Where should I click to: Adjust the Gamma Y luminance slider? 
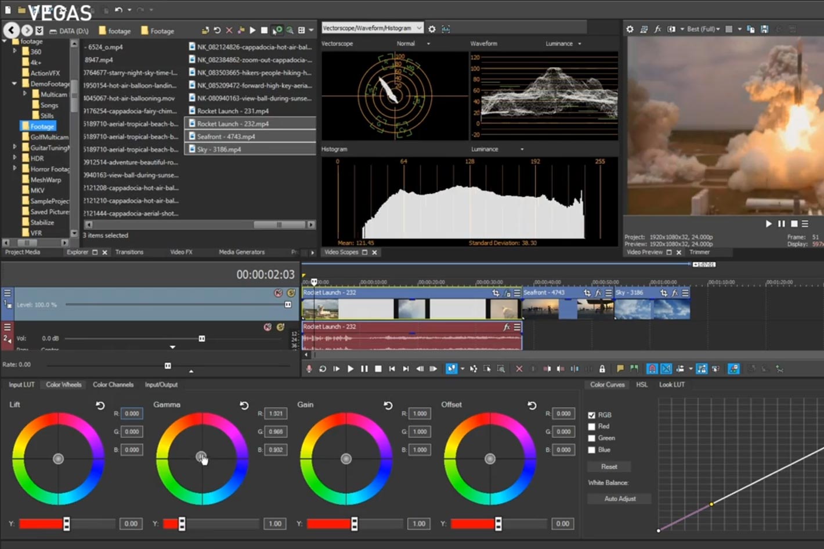point(182,524)
